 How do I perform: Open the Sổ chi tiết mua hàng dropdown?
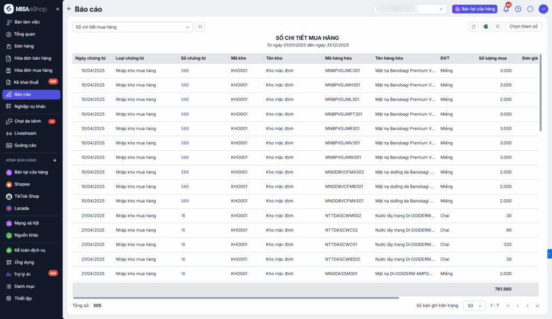click(x=132, y=27)
